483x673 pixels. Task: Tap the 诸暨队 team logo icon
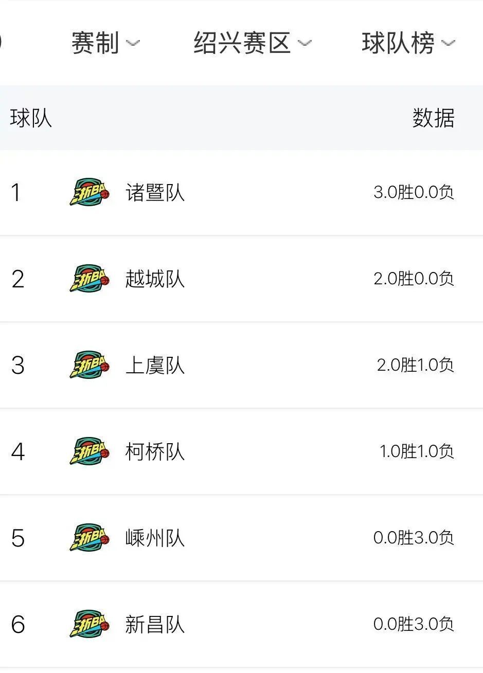point(90,192)
